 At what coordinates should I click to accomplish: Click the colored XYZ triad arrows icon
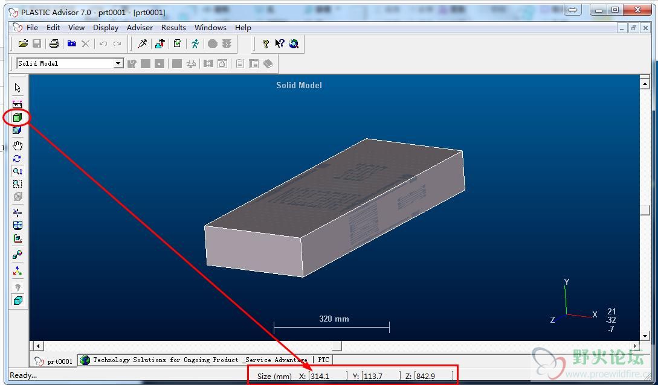click(x=17, y=271)
